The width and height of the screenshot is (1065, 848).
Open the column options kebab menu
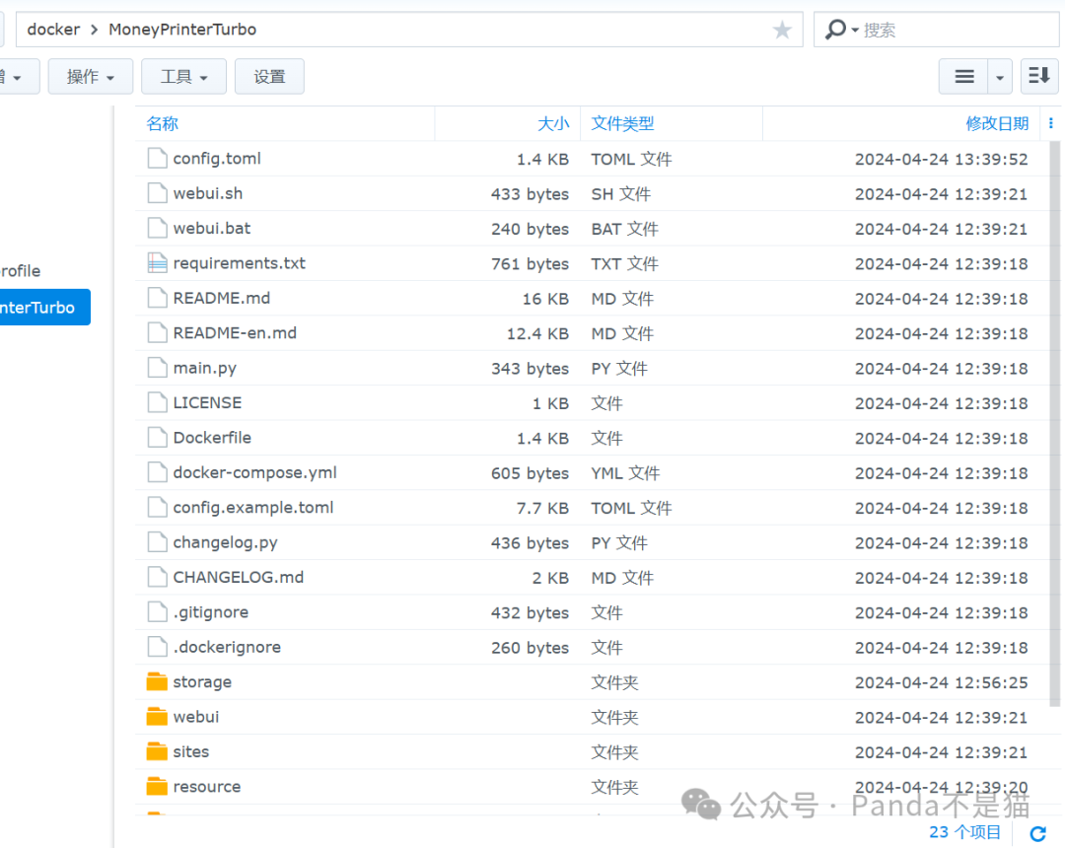tap(1051, 123)
